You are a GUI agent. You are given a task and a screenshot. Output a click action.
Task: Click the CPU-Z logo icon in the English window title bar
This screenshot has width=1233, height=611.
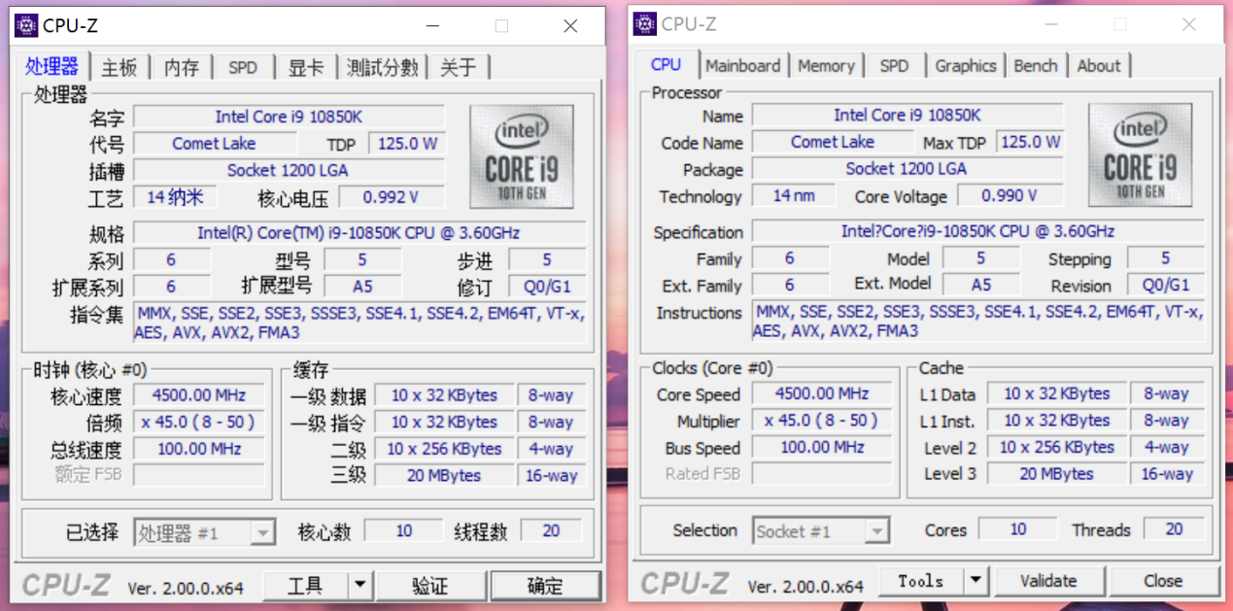point(645,22)
